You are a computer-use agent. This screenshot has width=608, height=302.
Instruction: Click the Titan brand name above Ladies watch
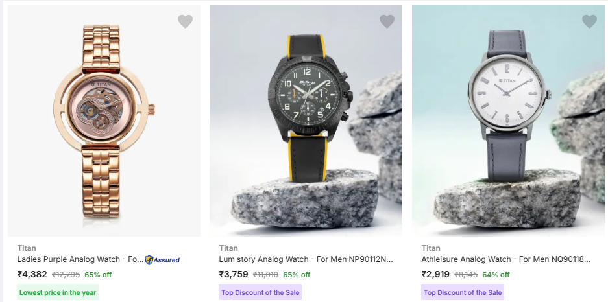coord(27,248)
